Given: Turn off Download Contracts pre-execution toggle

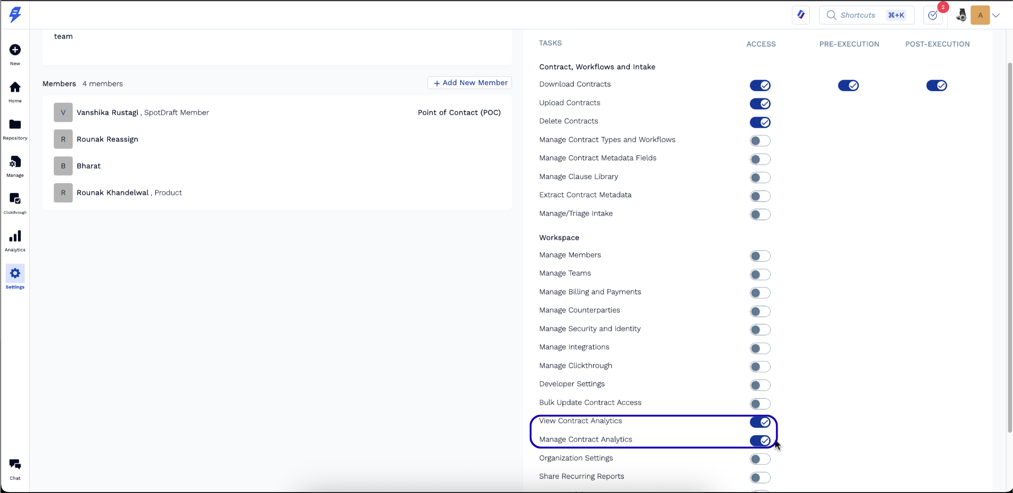Looking at the screenshot, I should pyautogui.click(x=848, y=86).
